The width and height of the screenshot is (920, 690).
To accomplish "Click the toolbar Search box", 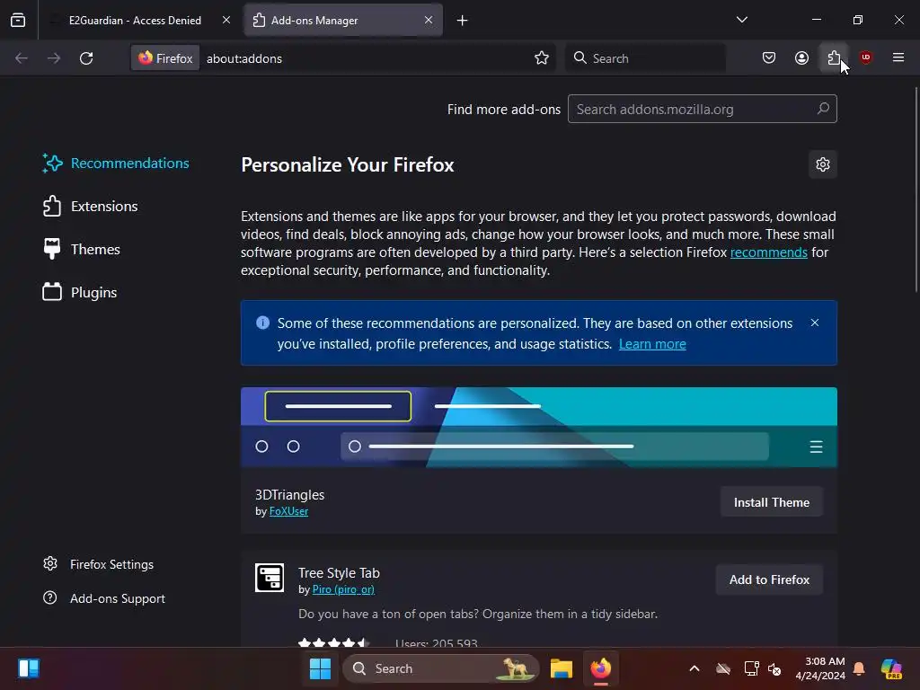I will (x=645, y=58).
